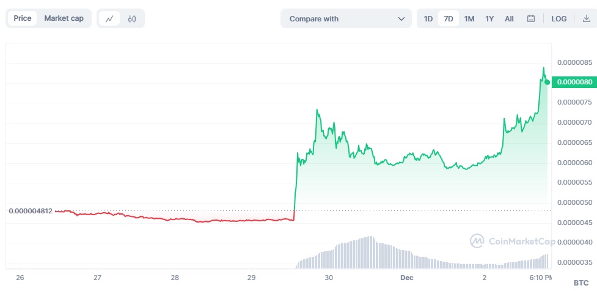Viewport: 597px width, 291px height.
Task: Click the green current price marker dot
Action: [548, 82]
